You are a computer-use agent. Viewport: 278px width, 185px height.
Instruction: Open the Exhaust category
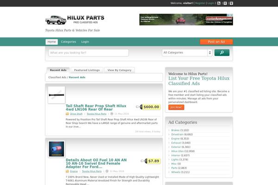(x=176, y=143)
